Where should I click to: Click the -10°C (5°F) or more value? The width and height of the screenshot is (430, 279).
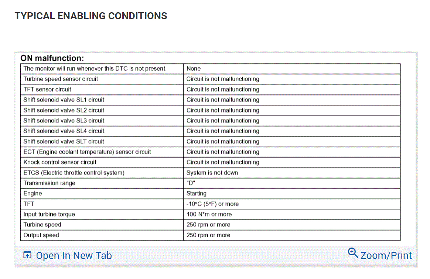[212, 204]
